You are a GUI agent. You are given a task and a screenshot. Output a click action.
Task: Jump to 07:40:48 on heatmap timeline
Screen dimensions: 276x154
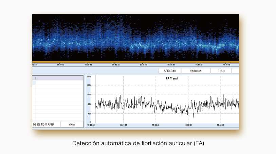[x=144, y=64]
